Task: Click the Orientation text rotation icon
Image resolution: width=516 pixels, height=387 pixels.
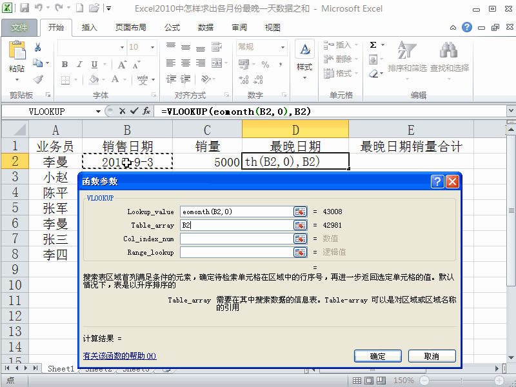Action: pyautogui.click(x=206, y=79)
